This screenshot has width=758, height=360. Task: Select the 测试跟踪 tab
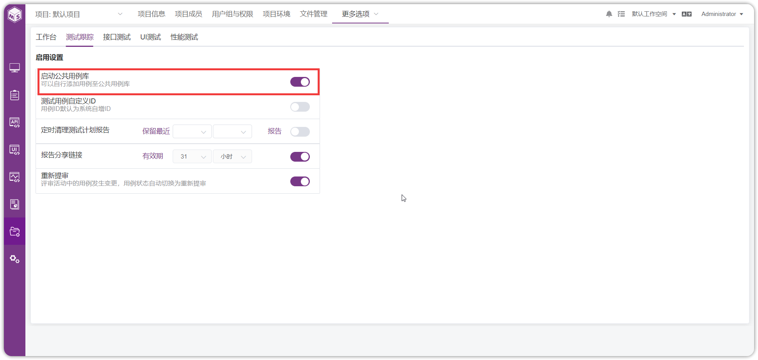coord(80,37)
